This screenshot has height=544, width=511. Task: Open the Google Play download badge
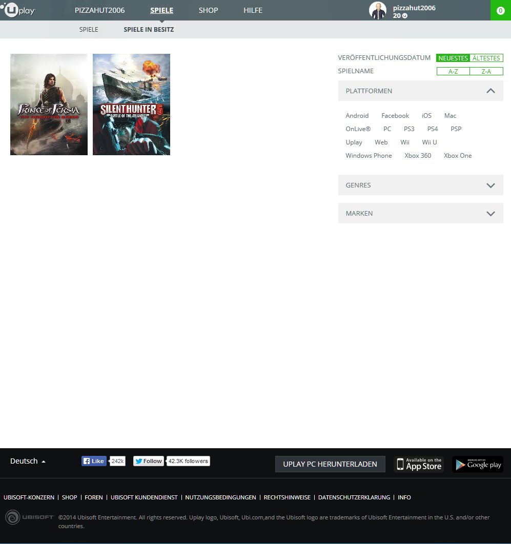coord(478,464)
